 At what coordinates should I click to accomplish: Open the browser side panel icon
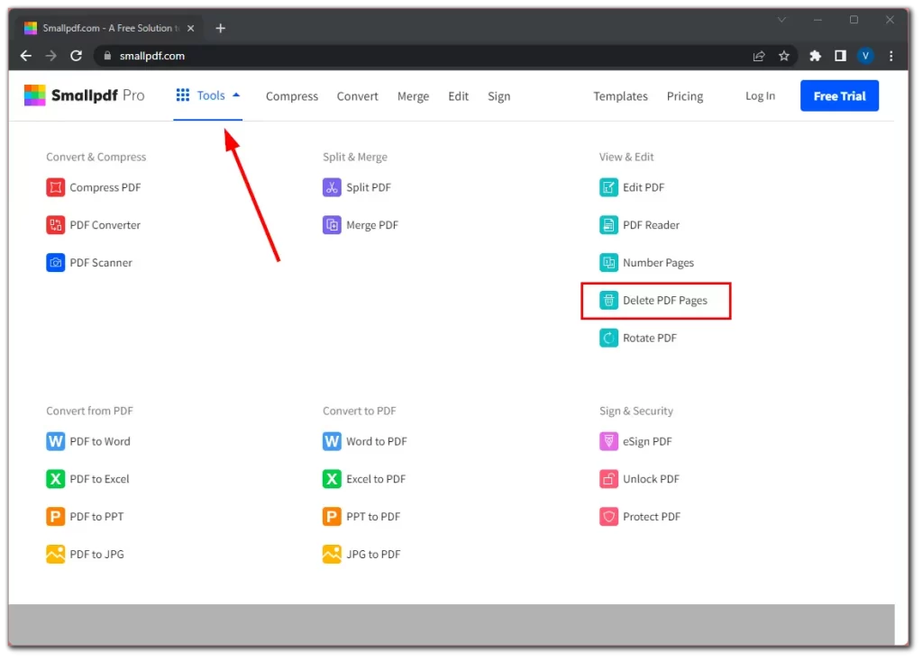tap(840, 56)
